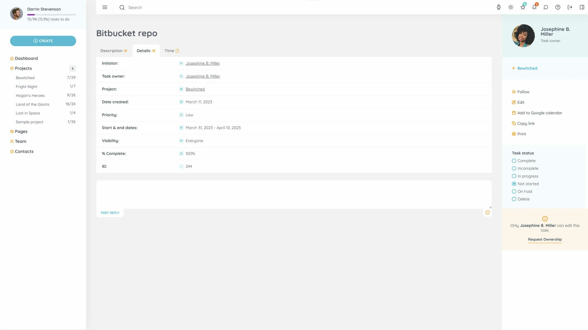Toggle the right side panel icon
The image size is (588, 330).
coord(582,7)
